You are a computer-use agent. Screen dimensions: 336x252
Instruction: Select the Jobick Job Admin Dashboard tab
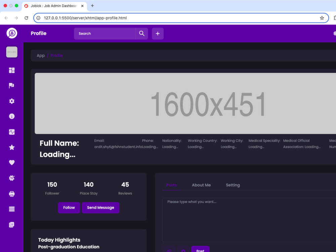pyautogui.click(x=54, y=6)
